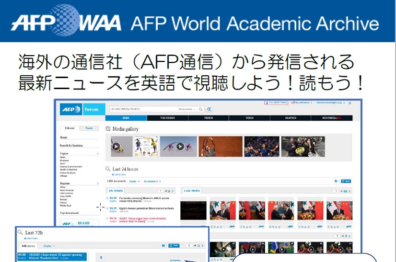Screen dimensions: 396x262
Task: Open the advanced search icon
Action: coord(210,109)
